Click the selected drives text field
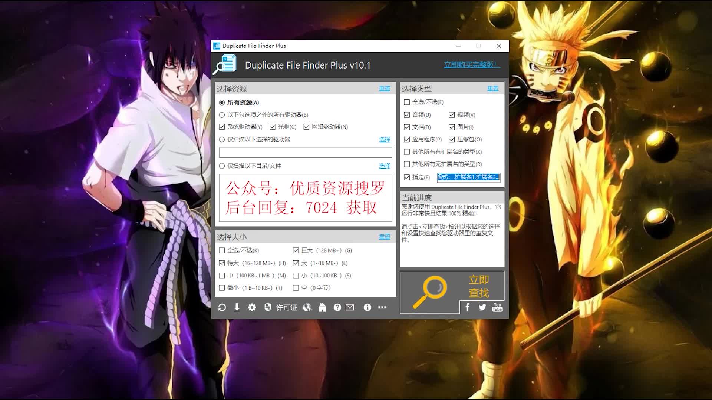The height and width of the screenshot is (400, 712). coord(305,153)
